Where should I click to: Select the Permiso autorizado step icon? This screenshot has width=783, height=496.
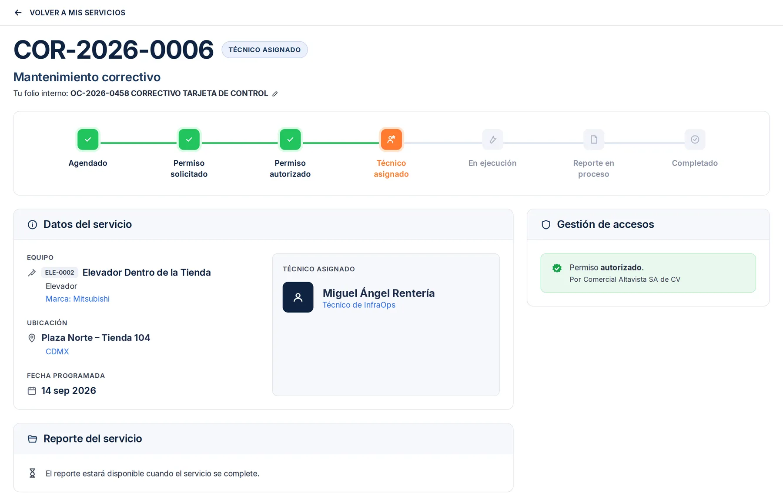click(290, 140)
